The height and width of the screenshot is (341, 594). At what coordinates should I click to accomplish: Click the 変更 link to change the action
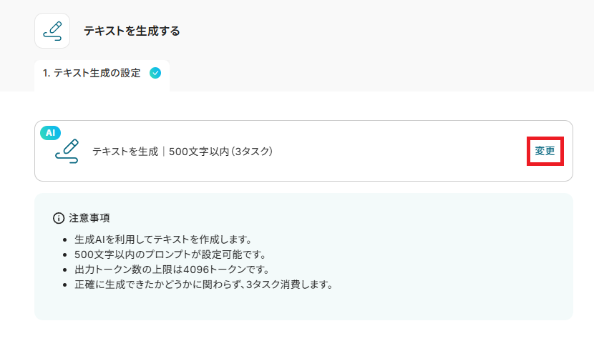click(545, 151)
